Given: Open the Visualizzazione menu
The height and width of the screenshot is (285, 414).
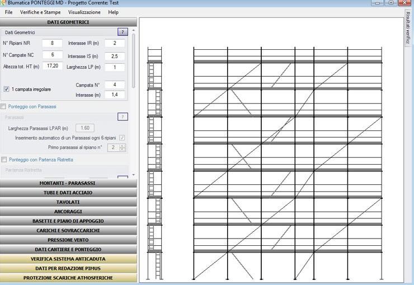Looking at the screenshot, I should (84, 12).
